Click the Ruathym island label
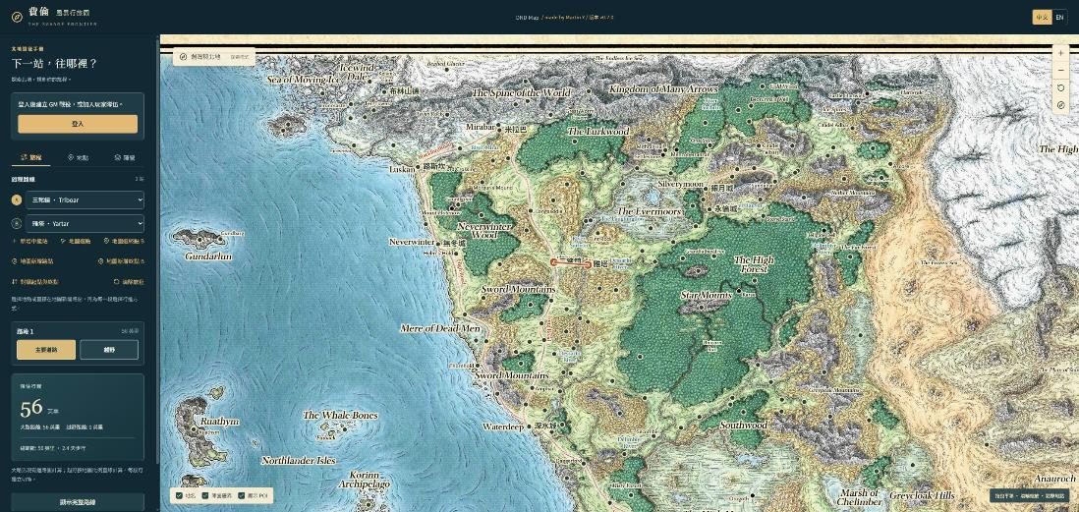Image resolution: width=1079 pixels, height=512 pixels. pyautogui.click(x=219, y=421)
